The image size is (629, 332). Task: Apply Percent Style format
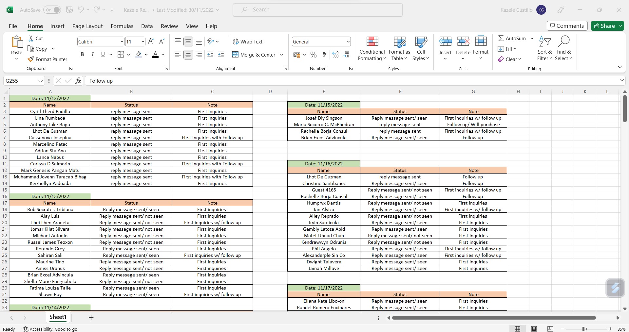pos(314,55)
